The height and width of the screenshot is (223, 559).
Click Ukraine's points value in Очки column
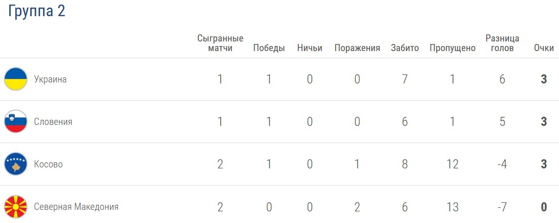[544, 79]
